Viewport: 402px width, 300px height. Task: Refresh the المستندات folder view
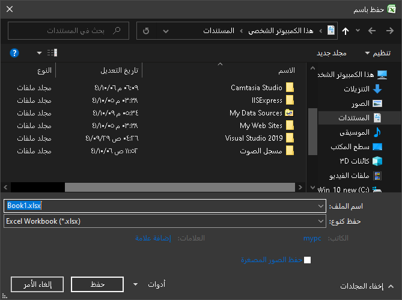coord(146,31)
